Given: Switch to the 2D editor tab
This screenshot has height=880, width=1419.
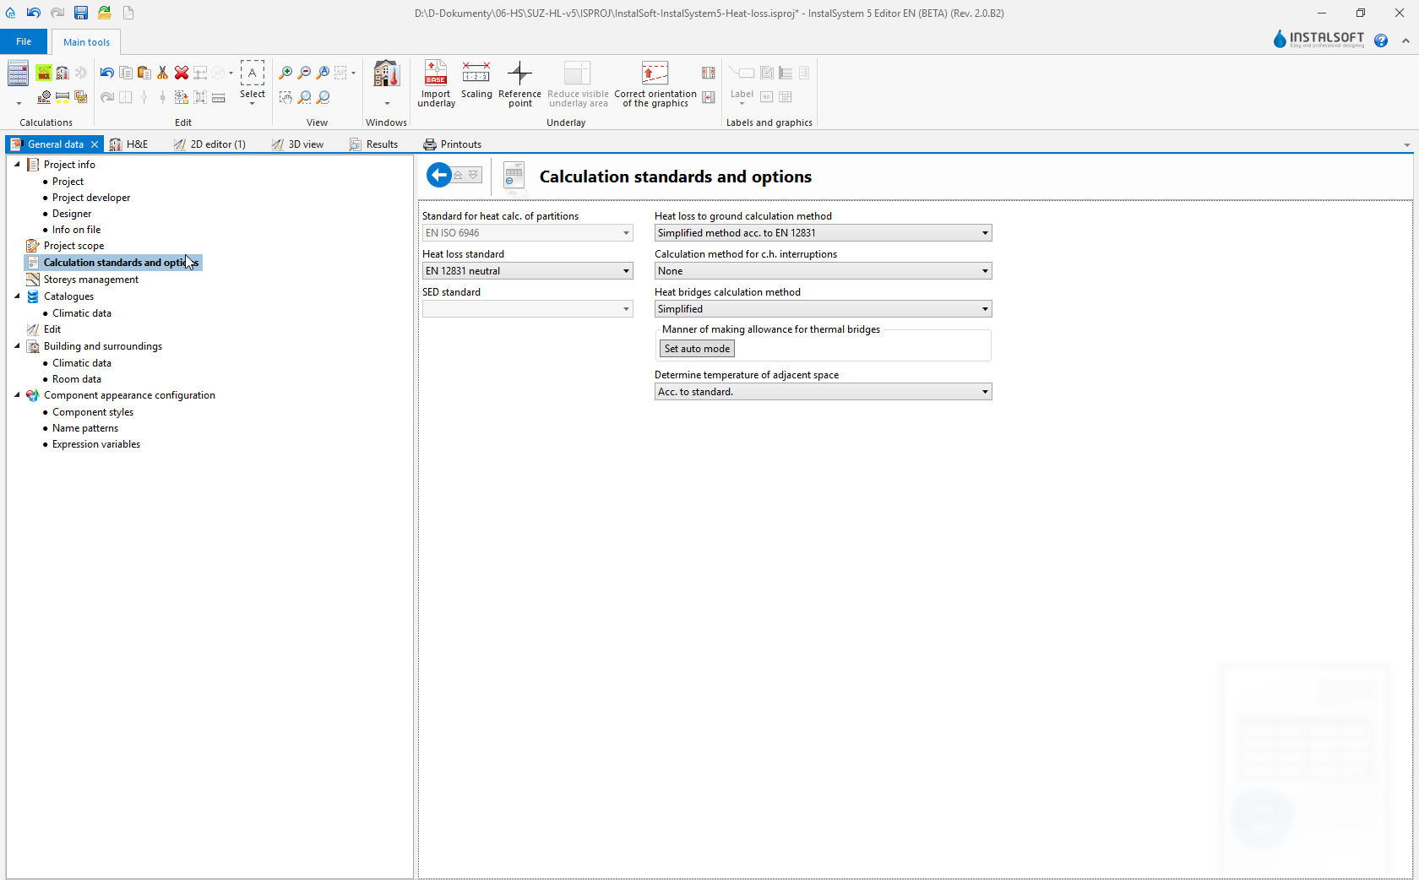Looking at the screenshot, I should 210,144.
